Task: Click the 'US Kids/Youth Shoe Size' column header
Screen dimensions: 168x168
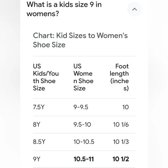Action: (x=46, y=77)
